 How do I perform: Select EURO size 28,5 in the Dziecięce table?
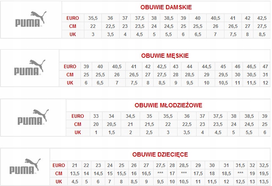[x=184, y=165]
